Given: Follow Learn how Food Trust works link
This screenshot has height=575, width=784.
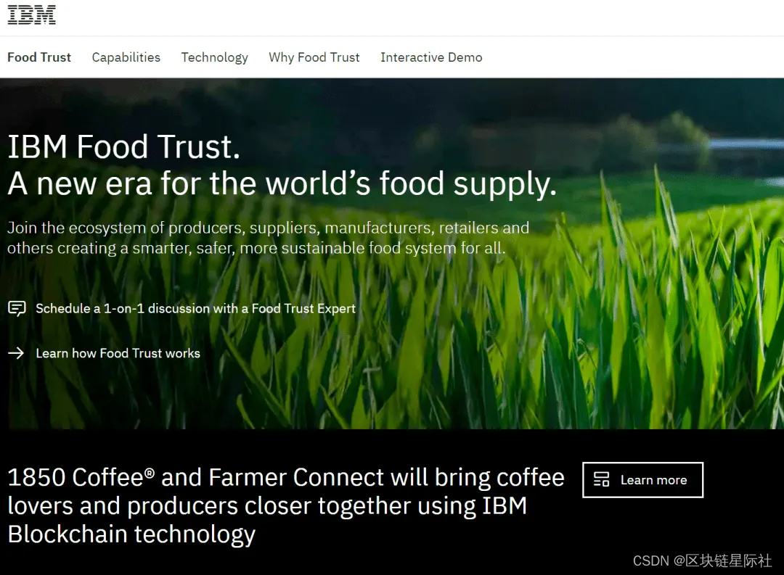Looking at the screenshot, I should point(118,353).
